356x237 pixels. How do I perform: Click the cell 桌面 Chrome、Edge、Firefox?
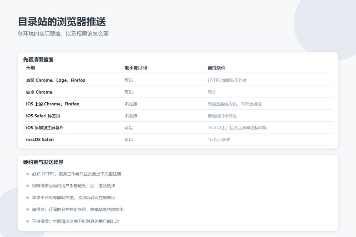click(56, 80)
